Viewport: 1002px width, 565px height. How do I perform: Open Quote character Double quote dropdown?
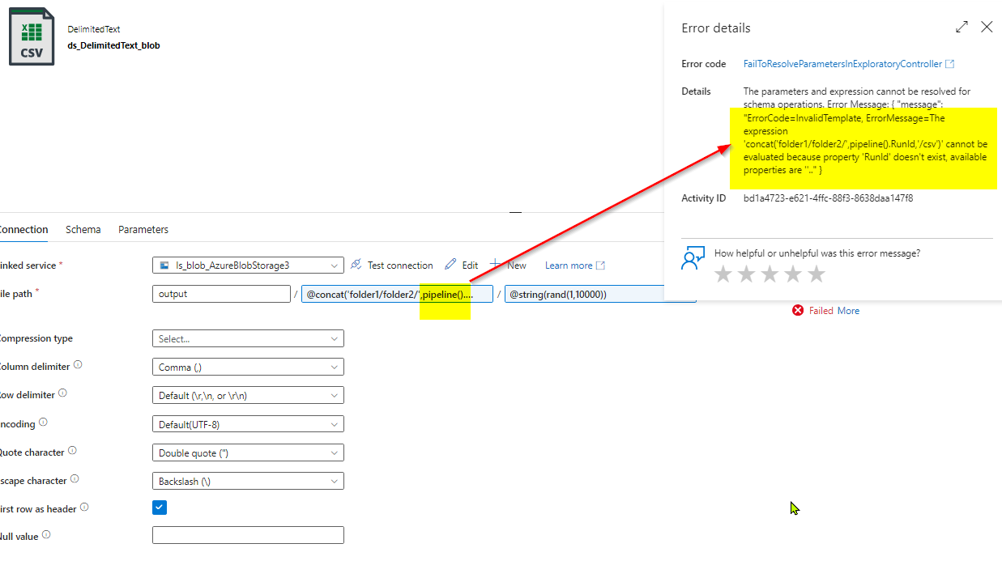(x=248, y=452)
